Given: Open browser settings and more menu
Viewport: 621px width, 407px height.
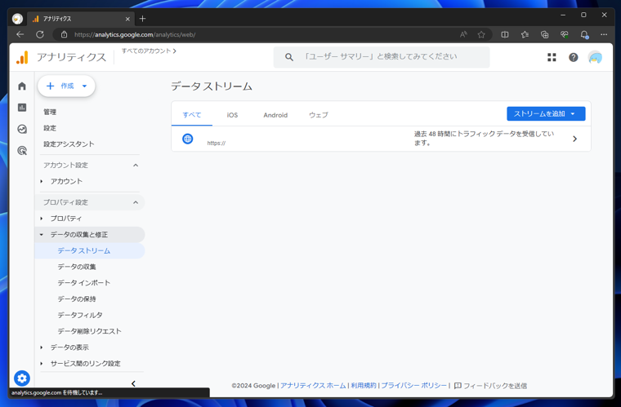Looking at the screenshot, I should (x=604, y=34).
